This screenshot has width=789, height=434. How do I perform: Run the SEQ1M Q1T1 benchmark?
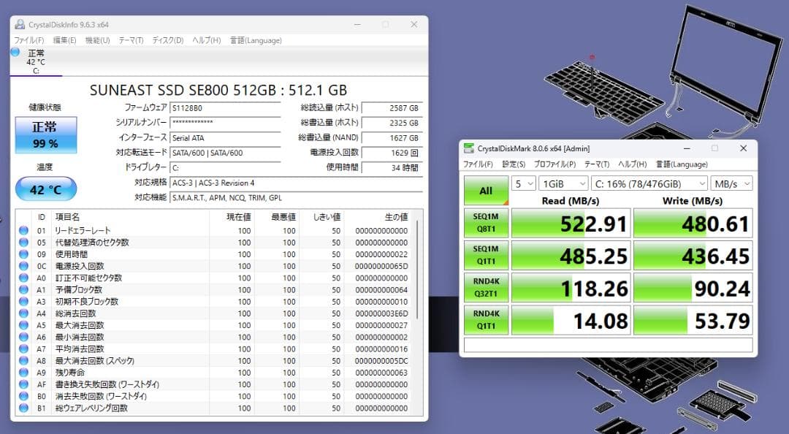(486, 255)
